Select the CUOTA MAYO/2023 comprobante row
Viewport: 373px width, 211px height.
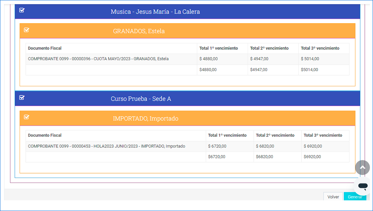coord(98,59)
